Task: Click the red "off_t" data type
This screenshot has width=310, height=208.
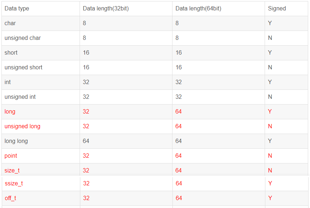Action: click(x=10, y=198)
